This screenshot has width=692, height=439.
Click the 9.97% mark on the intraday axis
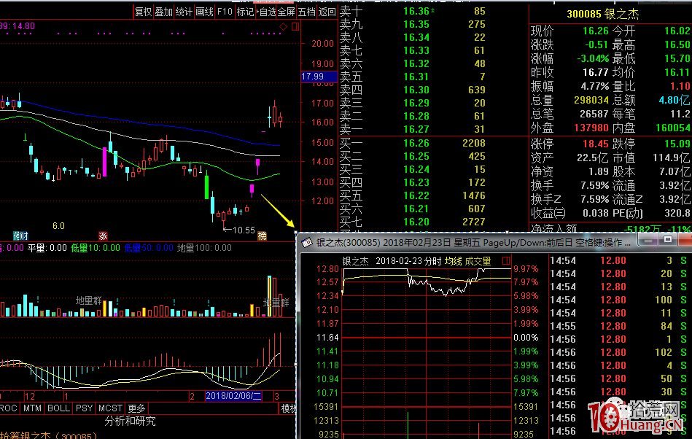coord(526,268)
